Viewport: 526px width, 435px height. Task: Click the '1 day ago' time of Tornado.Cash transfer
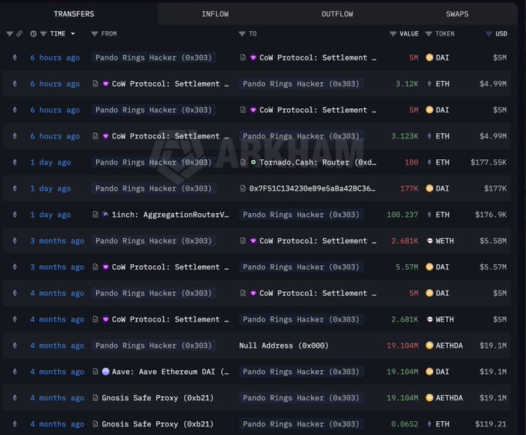click(50, 162)
